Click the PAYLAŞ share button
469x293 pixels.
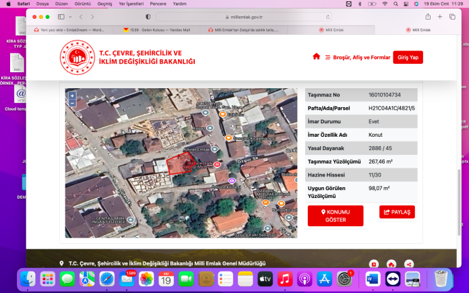[397, 212]
